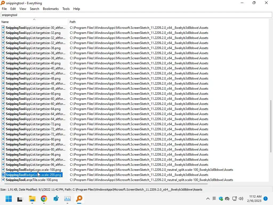The height and width of the screenshot is (205, 273).
Task: Open the Windows Start menu
Action: pos(9,199)
